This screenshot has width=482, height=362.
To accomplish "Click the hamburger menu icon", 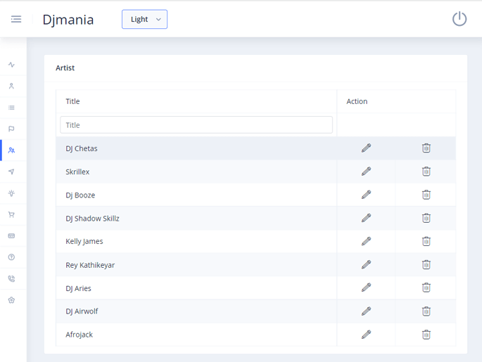I will tap(16, 19).
